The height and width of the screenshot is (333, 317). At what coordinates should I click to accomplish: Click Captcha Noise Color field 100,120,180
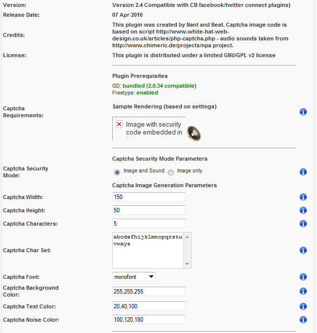pyautogui.click(x=149, y=319)
